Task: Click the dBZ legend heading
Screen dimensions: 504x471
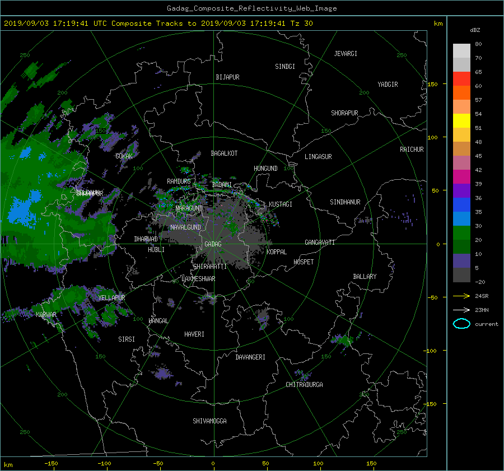Action: (475, 30)
